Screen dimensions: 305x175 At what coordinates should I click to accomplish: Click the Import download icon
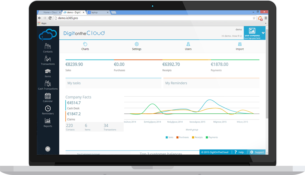pos(240,44)
